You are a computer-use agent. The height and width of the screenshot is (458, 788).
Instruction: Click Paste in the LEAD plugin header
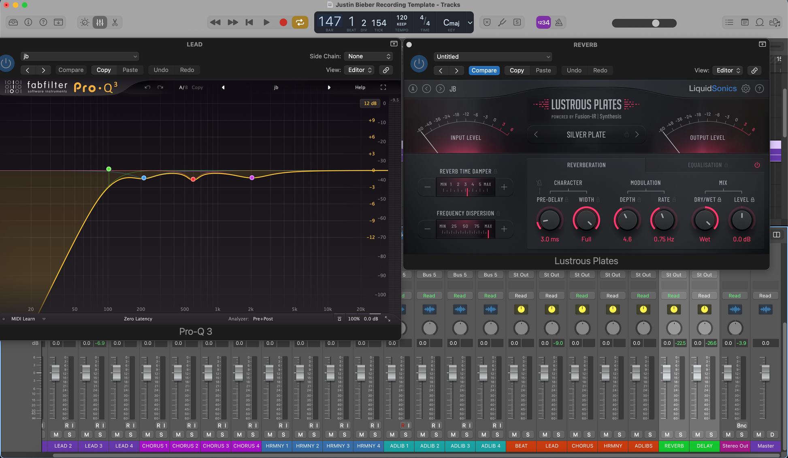pos(130,70)
